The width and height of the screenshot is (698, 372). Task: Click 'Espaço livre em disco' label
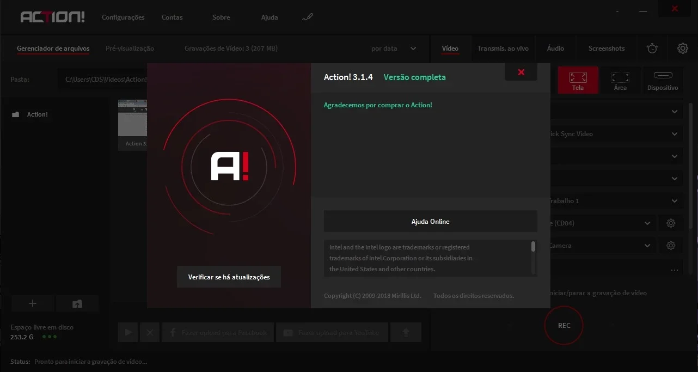coord(42,327)
